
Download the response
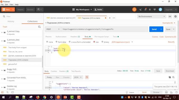click(x=170, y=71)
